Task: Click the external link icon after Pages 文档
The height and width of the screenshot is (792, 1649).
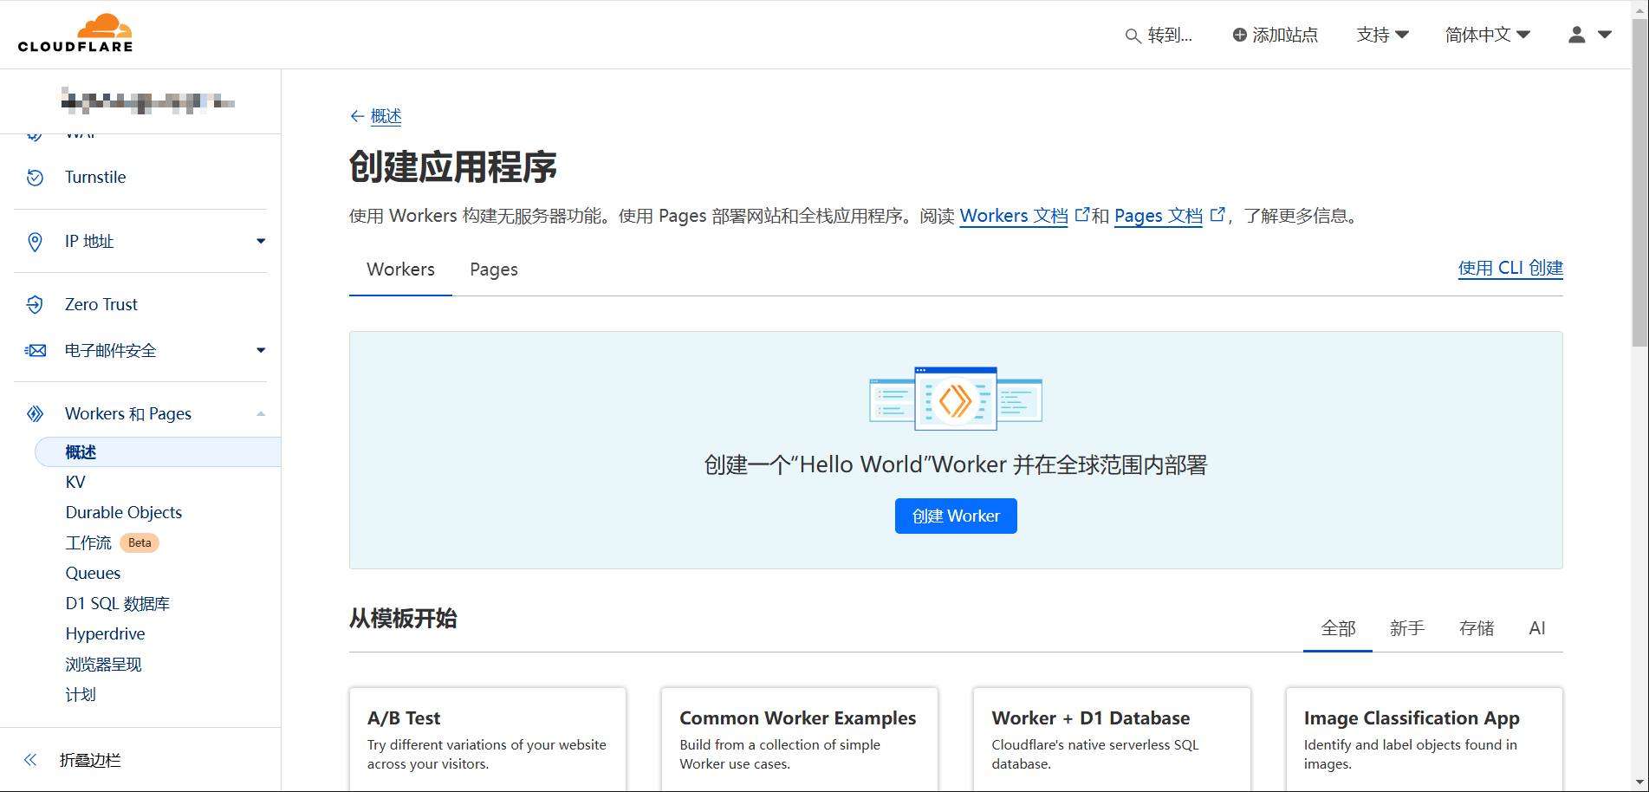Action: click(x=1217, y=214)
